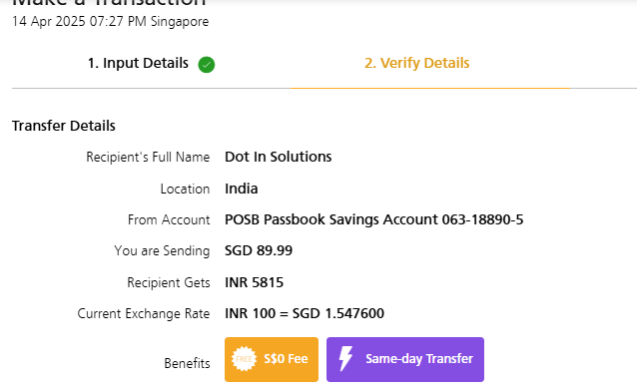Click the Current Exchange Rate label
The image size is (637, 391).
[x=144, y=314]
